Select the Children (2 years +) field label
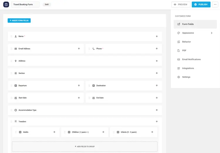This screenshot has height=153, width=220. [x=80, y=132]
